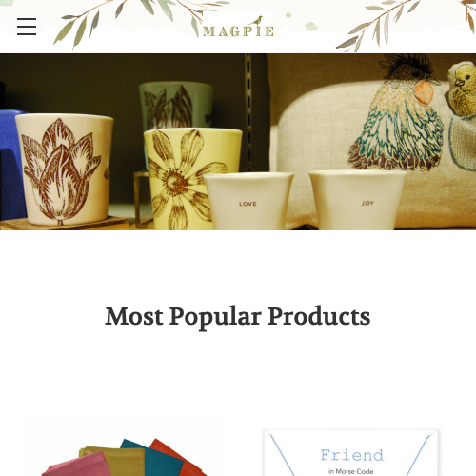476x476 pixels.
Task: Open the Friend in Morse Code product
Action: pos(351,453)
